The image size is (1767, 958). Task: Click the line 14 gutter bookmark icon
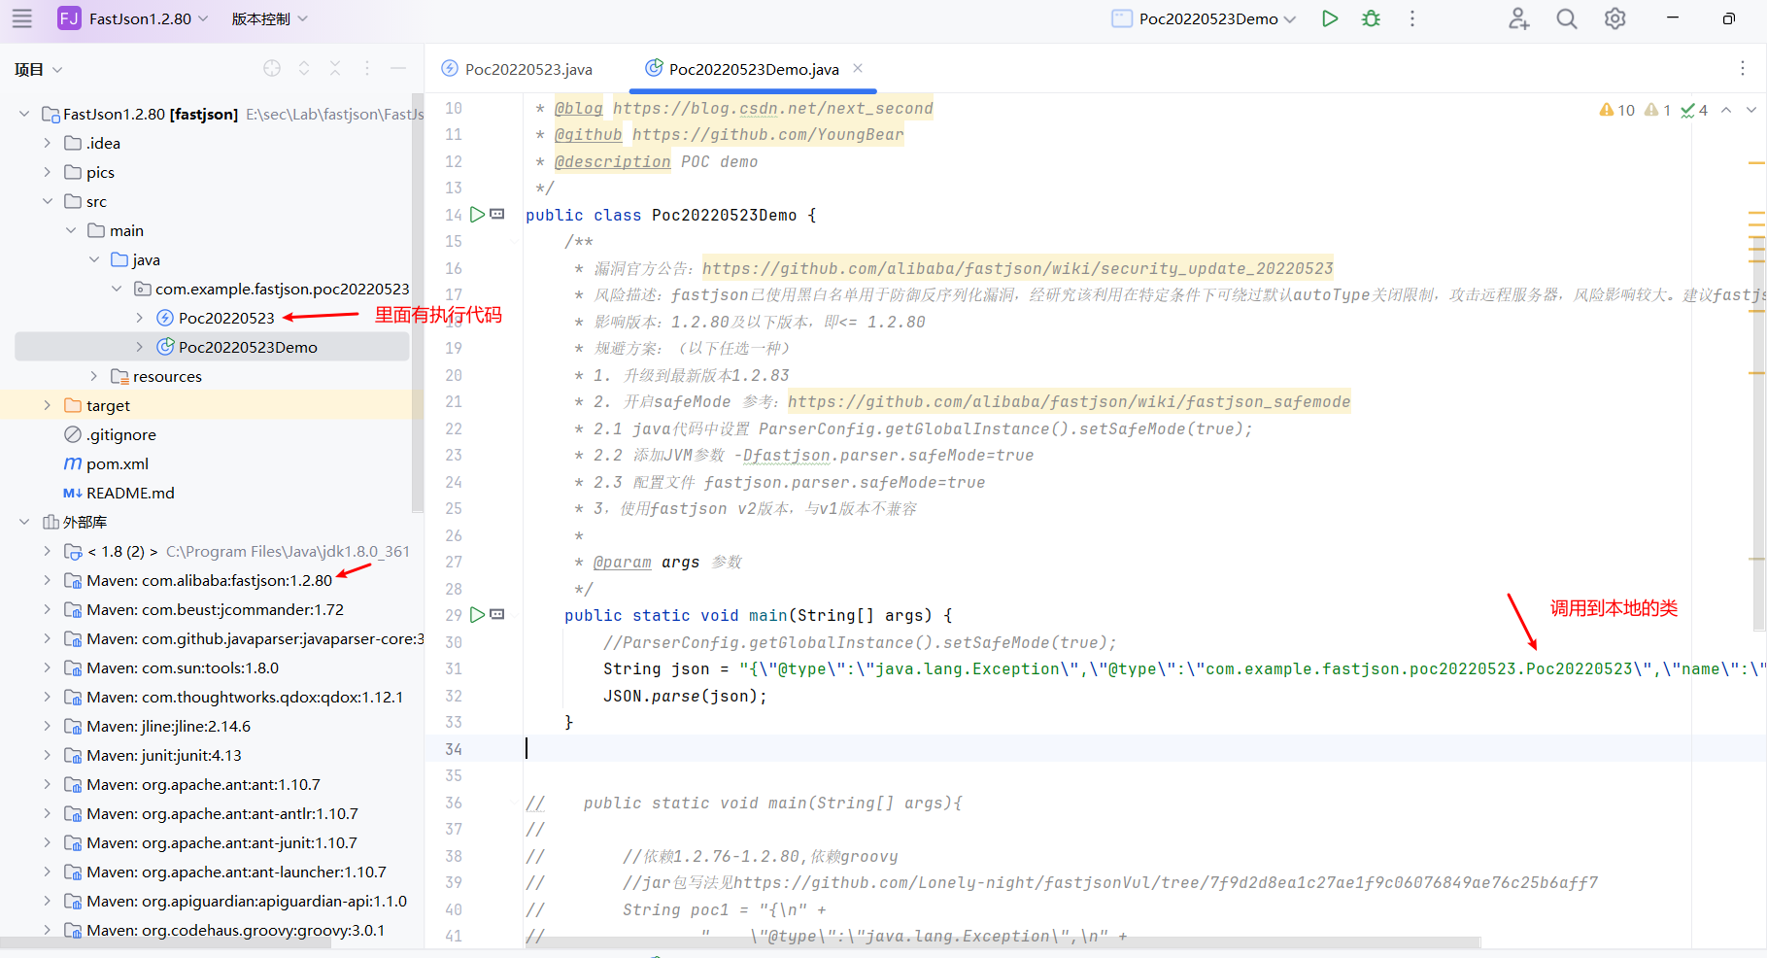coord(497,214)
